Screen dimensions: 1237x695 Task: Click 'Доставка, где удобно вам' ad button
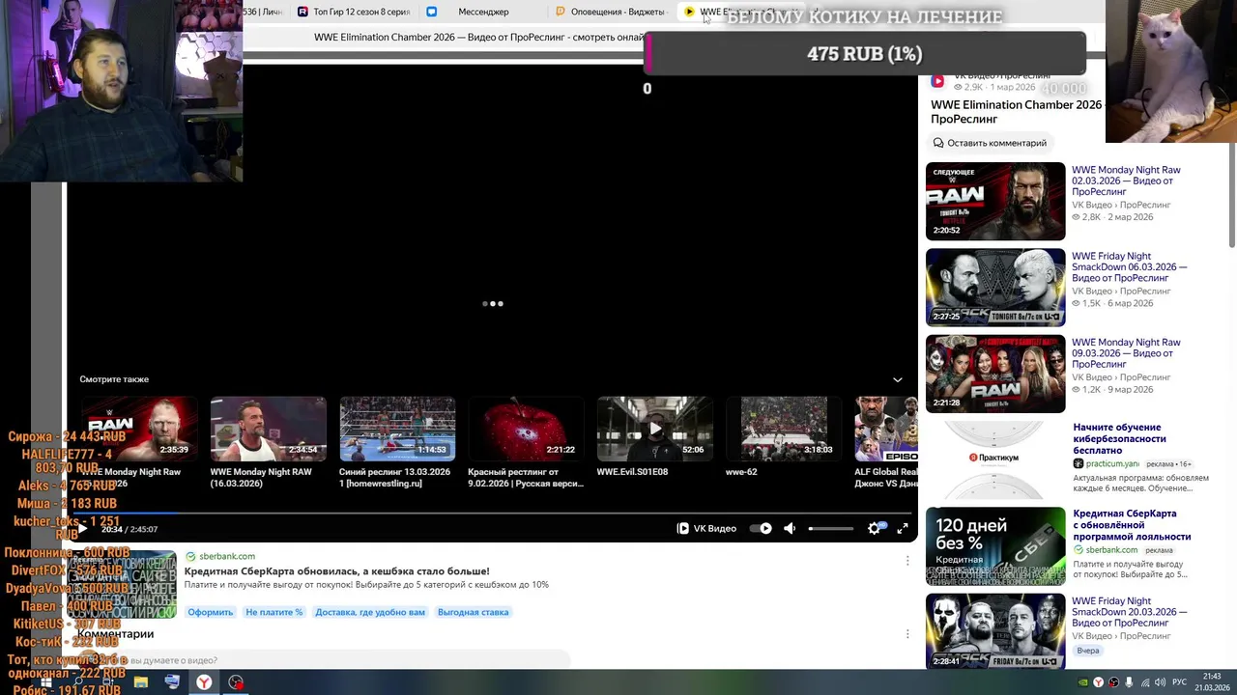370,612
